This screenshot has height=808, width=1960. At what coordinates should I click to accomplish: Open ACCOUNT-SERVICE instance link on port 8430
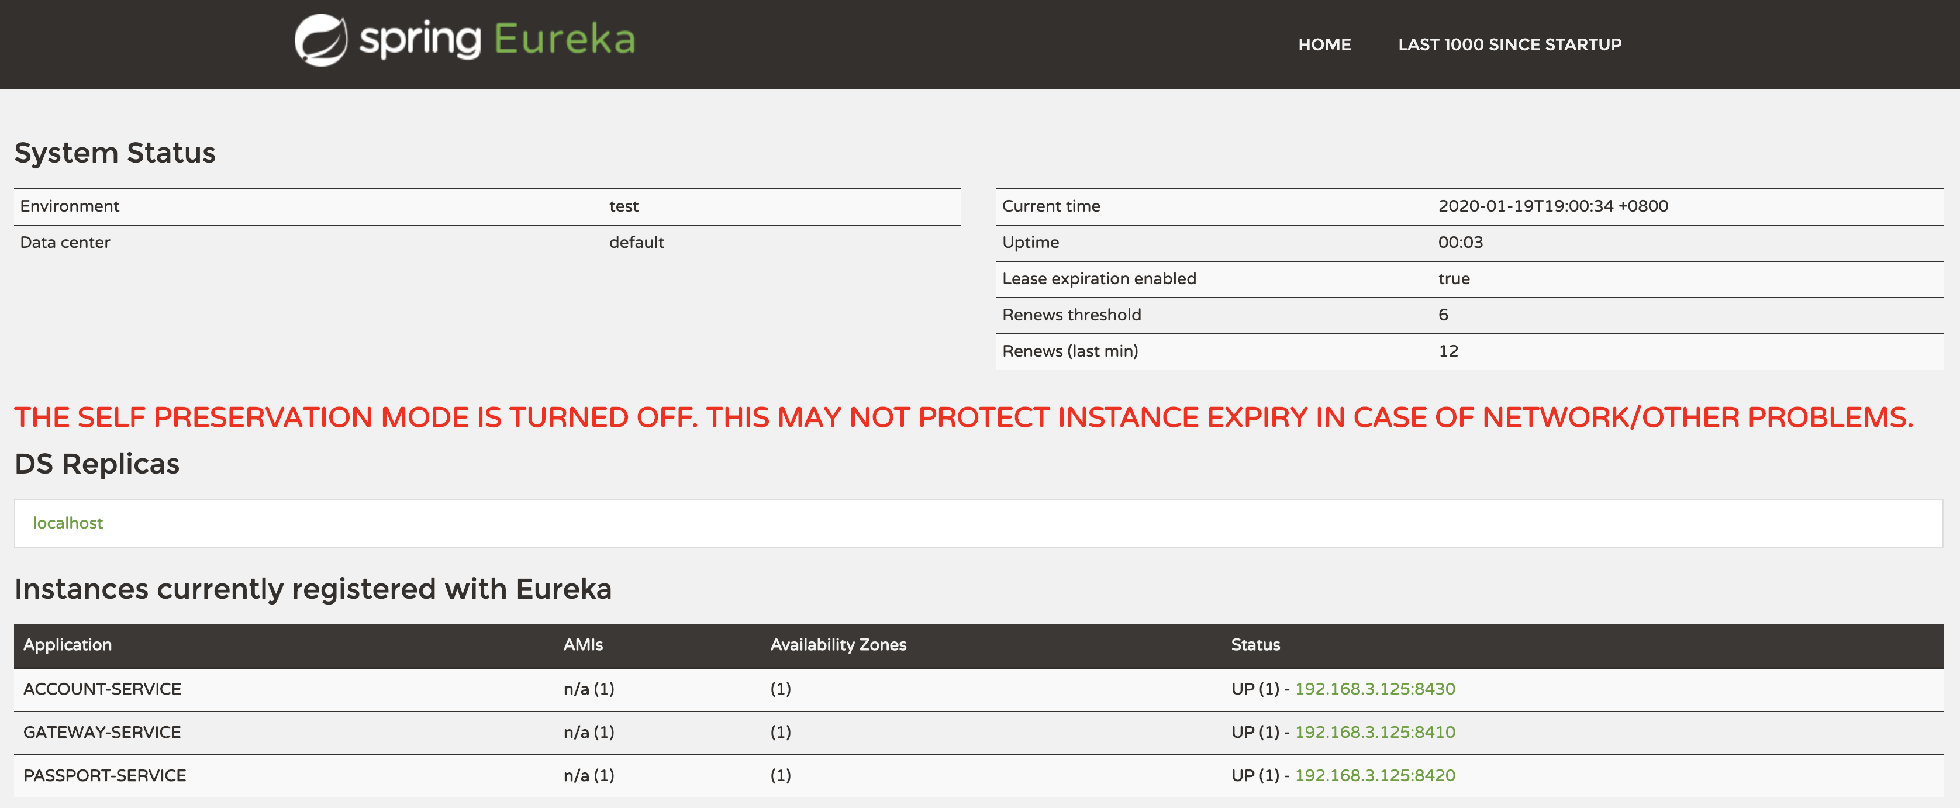pos(1374,689)
